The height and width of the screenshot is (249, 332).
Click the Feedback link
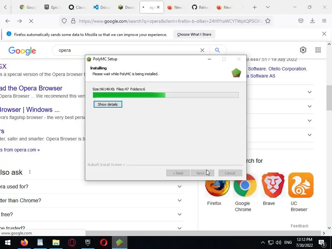tap(299, 226)
